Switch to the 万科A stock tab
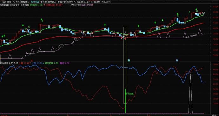 click(16, 2)
